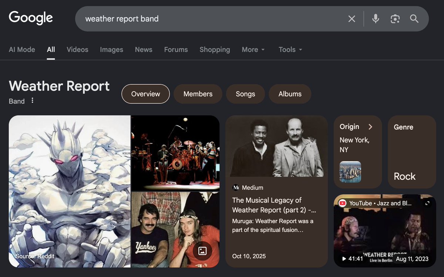Image resolution: width=444 pixels, height=277 pixels.
Task: Select the Songs chip
Action: pos(245,94)
